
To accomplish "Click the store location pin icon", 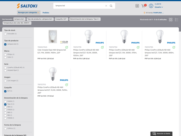I will coord(144,13).
